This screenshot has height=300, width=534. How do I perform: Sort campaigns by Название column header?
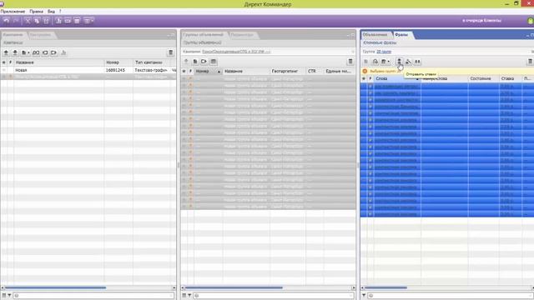[x=58, y=62]
